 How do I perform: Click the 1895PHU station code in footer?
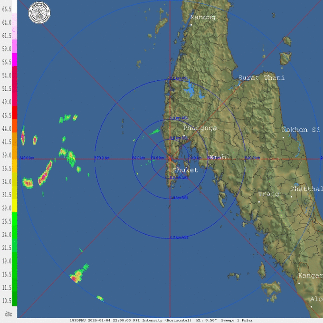[78, 320]
